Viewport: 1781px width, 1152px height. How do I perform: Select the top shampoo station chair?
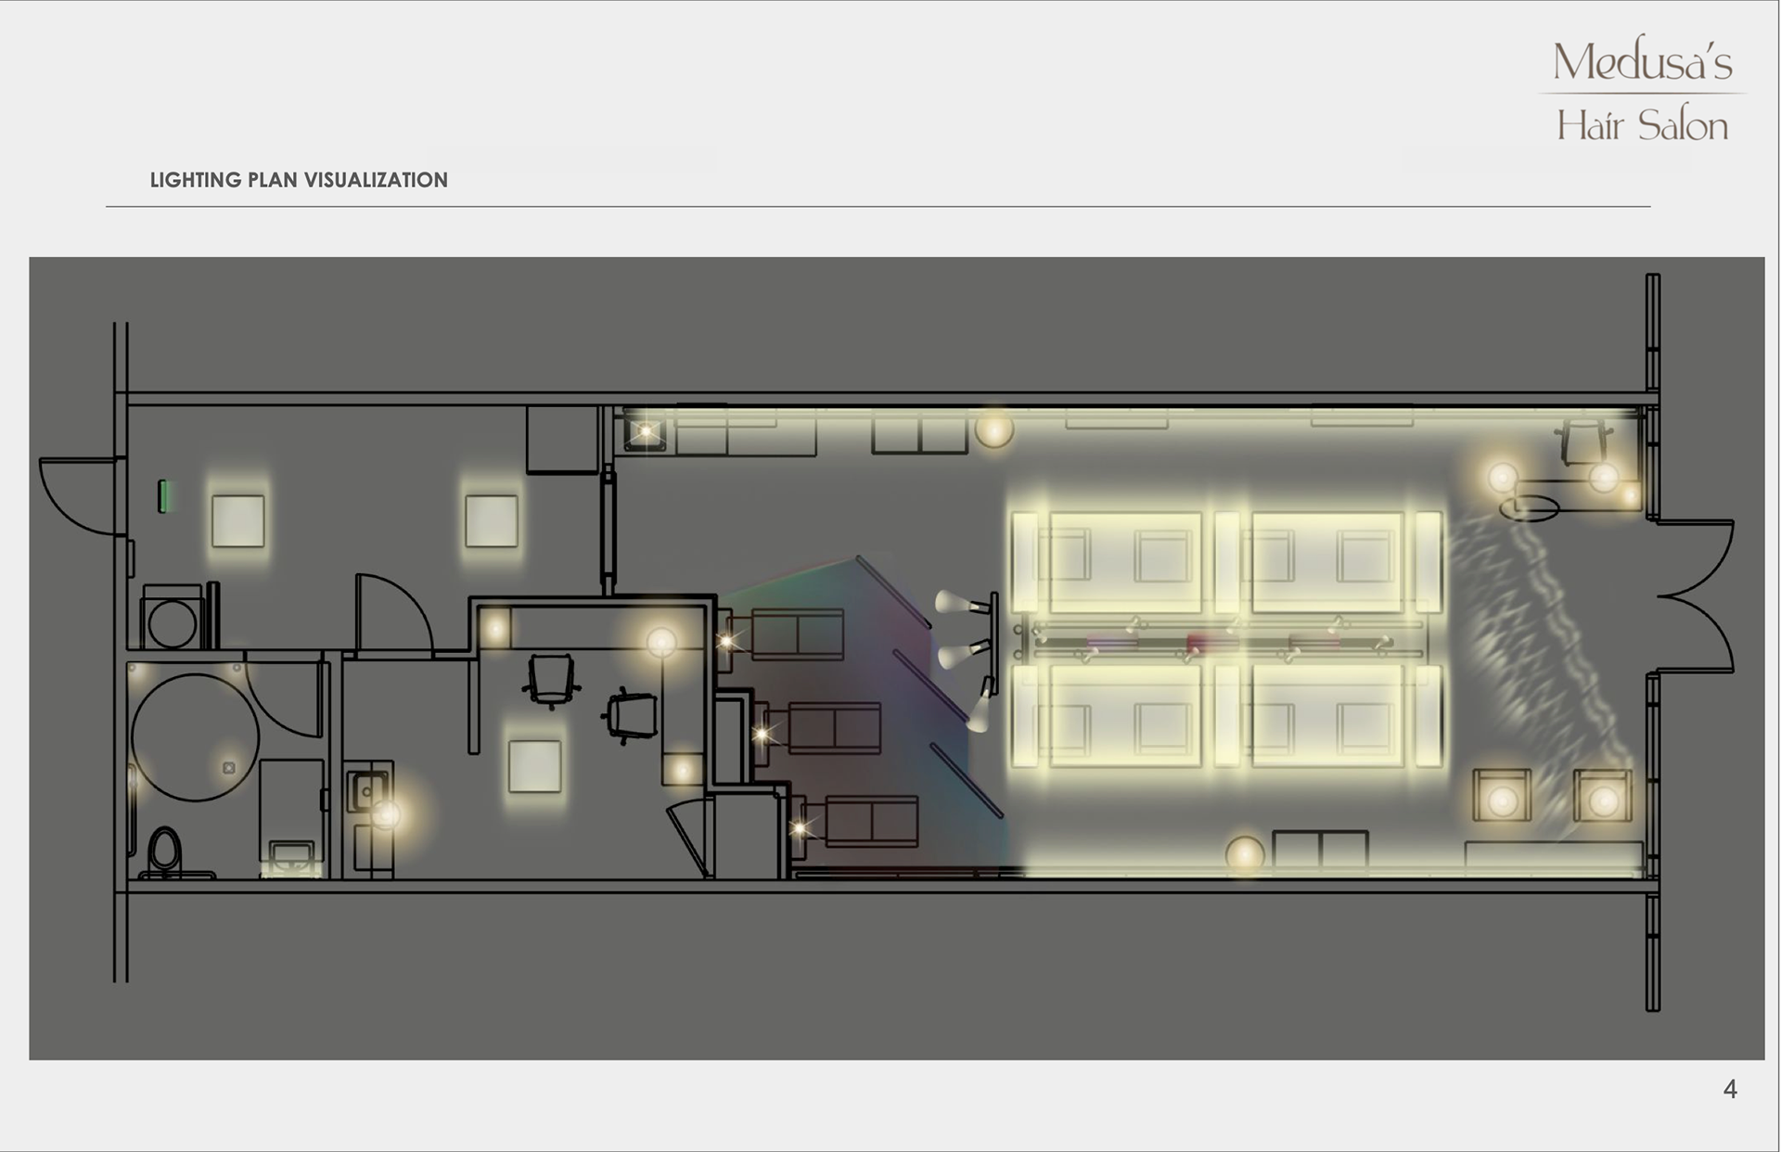(x=796, y=634)
